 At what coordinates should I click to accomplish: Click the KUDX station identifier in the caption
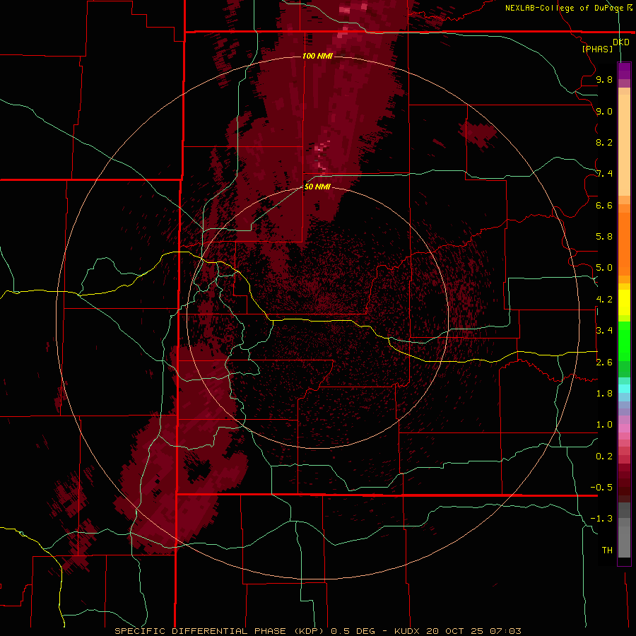click(x=408, y=631)
